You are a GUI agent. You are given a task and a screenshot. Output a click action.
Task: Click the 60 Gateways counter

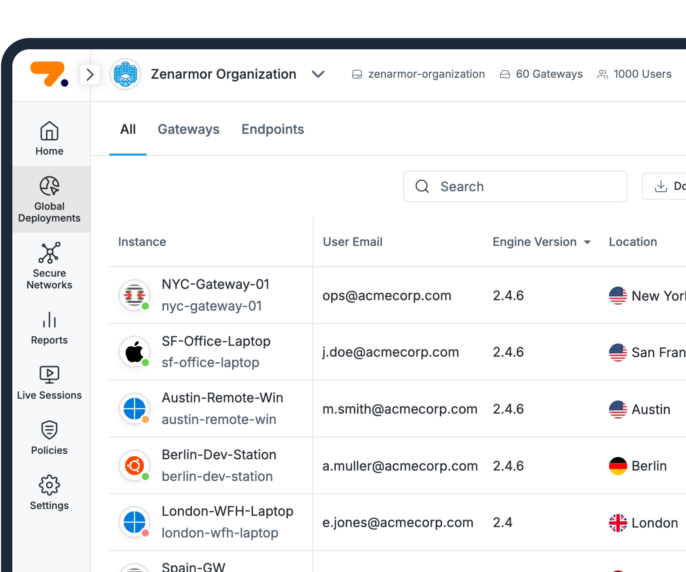tap(549, 74)
